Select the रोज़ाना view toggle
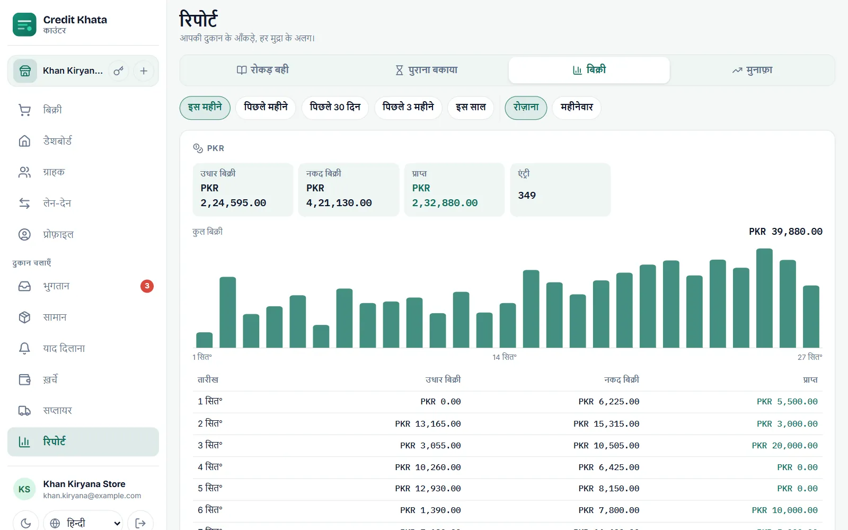 pos(526,108)
